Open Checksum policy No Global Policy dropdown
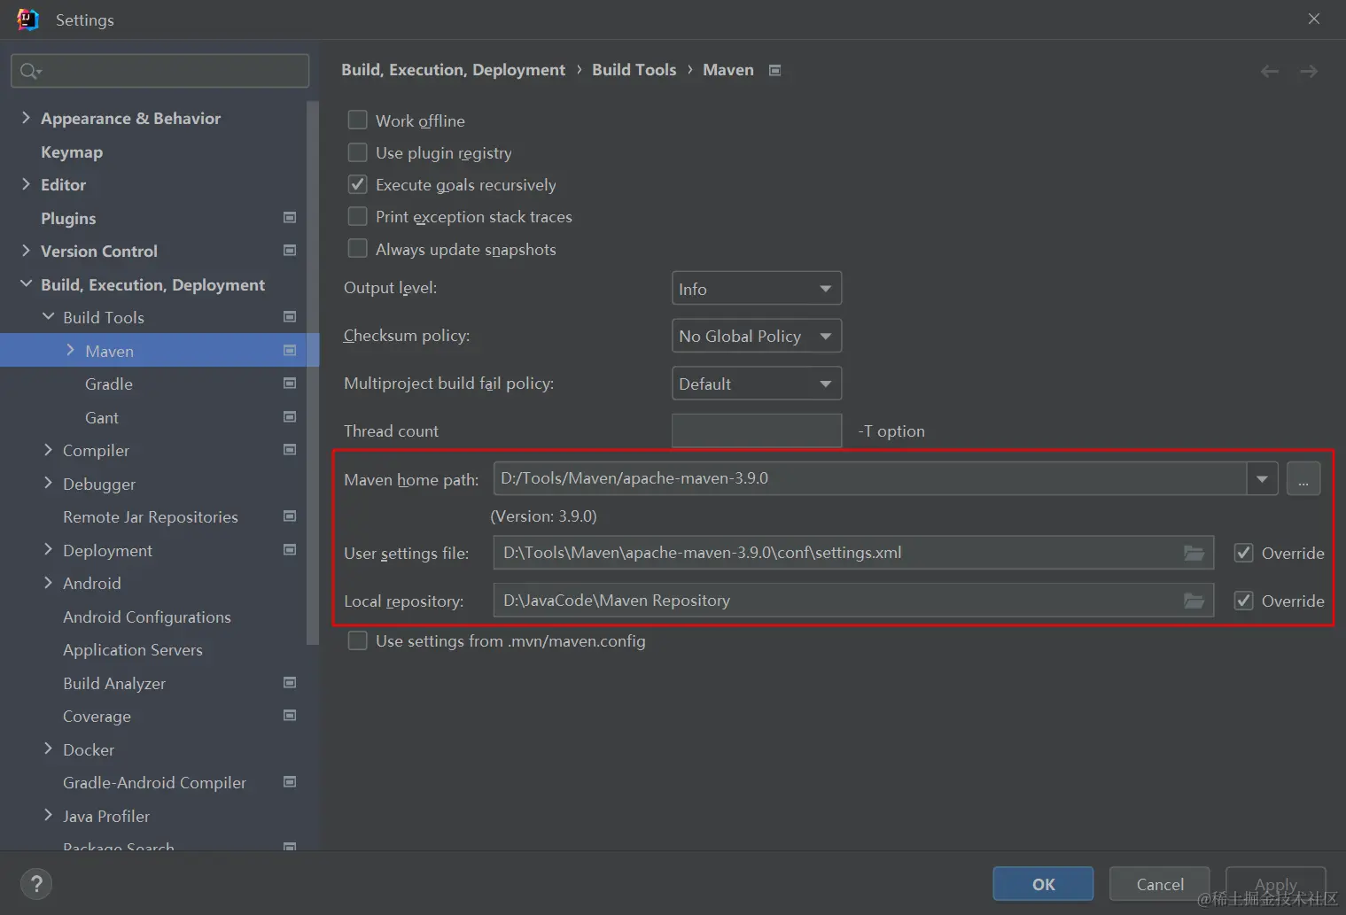The height and width of the screenshot is (915, 1346). [x=756, y=336]
